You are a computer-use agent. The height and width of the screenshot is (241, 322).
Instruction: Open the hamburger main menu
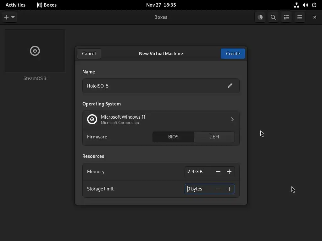click(x=300, y=17)
